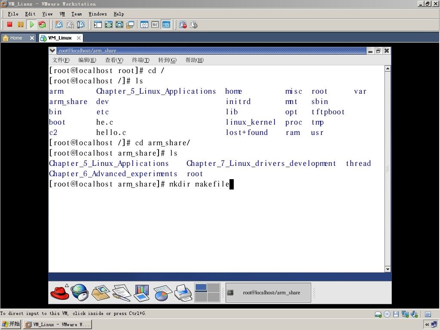The height and width of the screenshot is (330, 440).
Task: Open the print manager icon
Action: (183, 293)
